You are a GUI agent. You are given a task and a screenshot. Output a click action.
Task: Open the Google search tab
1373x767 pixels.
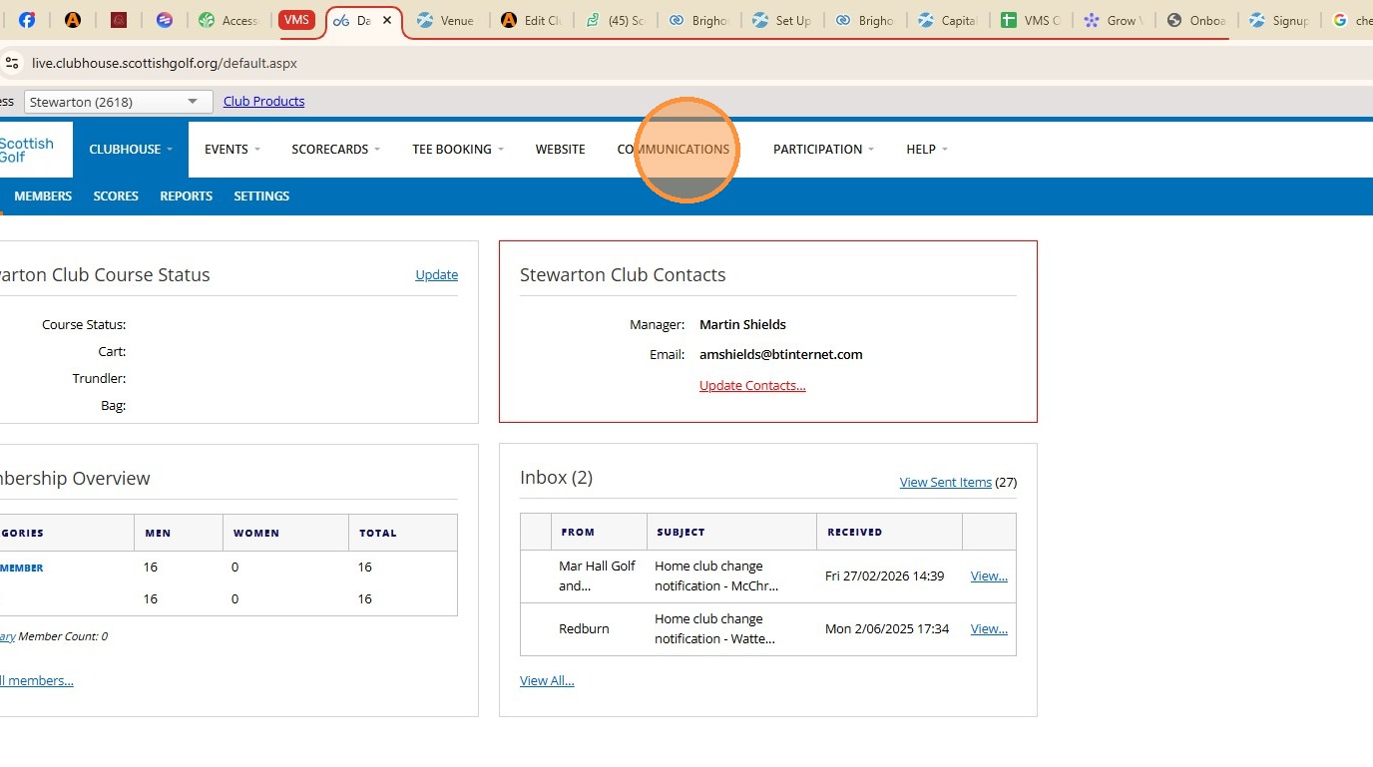(x=1352, y=20)
